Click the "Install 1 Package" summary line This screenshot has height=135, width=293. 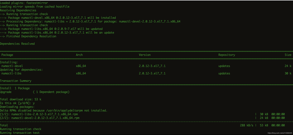15,88
